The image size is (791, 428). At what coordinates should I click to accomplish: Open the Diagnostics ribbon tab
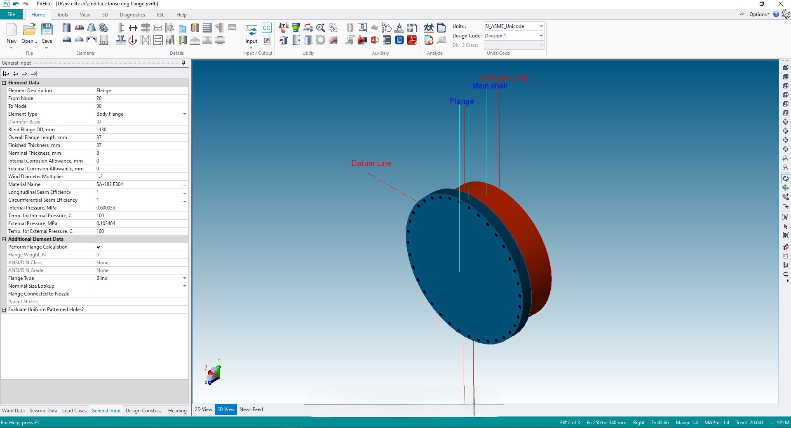point(132,15)
